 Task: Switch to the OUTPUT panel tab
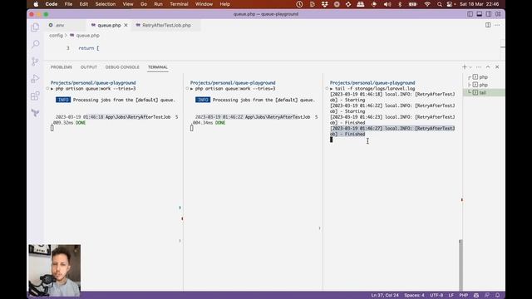point(89,67)
